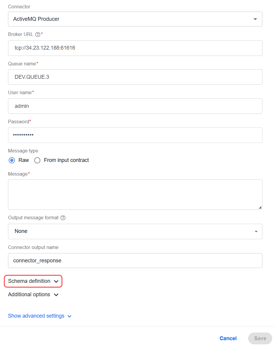Open the ActiveMQ Producer connector dropdown
The height and width of the screenshot is (350, 274).
coord(135,19)
